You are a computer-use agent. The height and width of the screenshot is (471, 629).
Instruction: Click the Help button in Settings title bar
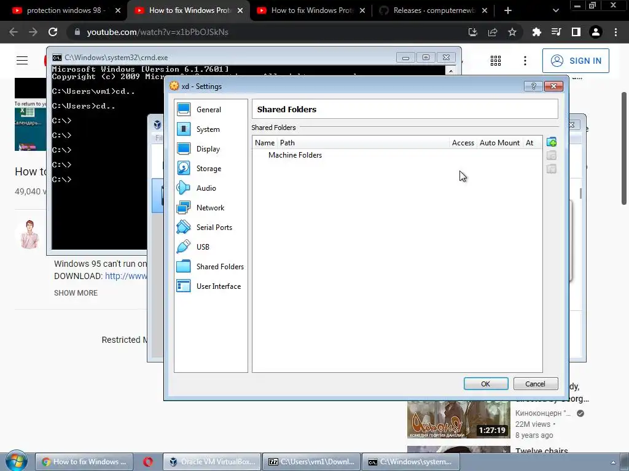[534, 86]
